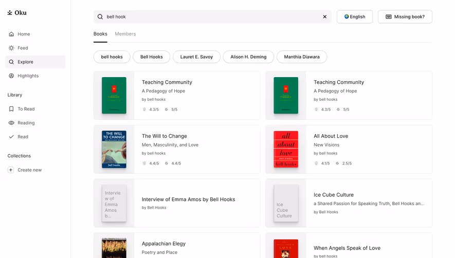Image resolution: width=455 pixels, height=258 pixels.
Task: Open The Will to Change book cover
Action: click(114, 149)
